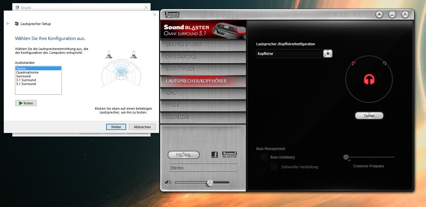Open Sound Blaster options round down-arrow button
Viewport: 426px width, 207px height.
point(379,14)
